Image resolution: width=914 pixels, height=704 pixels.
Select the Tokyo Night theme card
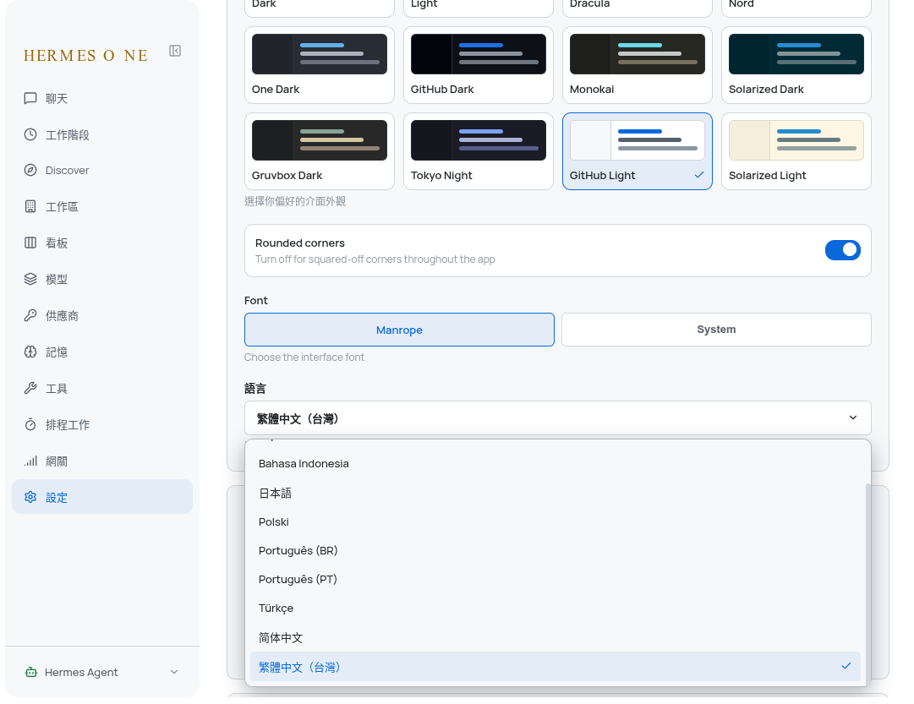[479, 151]
